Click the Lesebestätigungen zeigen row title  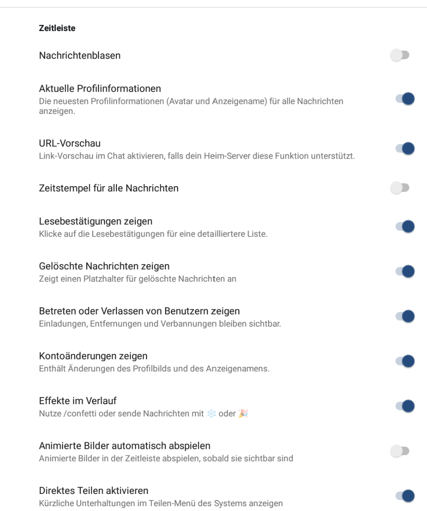click(x=95, y=221)
